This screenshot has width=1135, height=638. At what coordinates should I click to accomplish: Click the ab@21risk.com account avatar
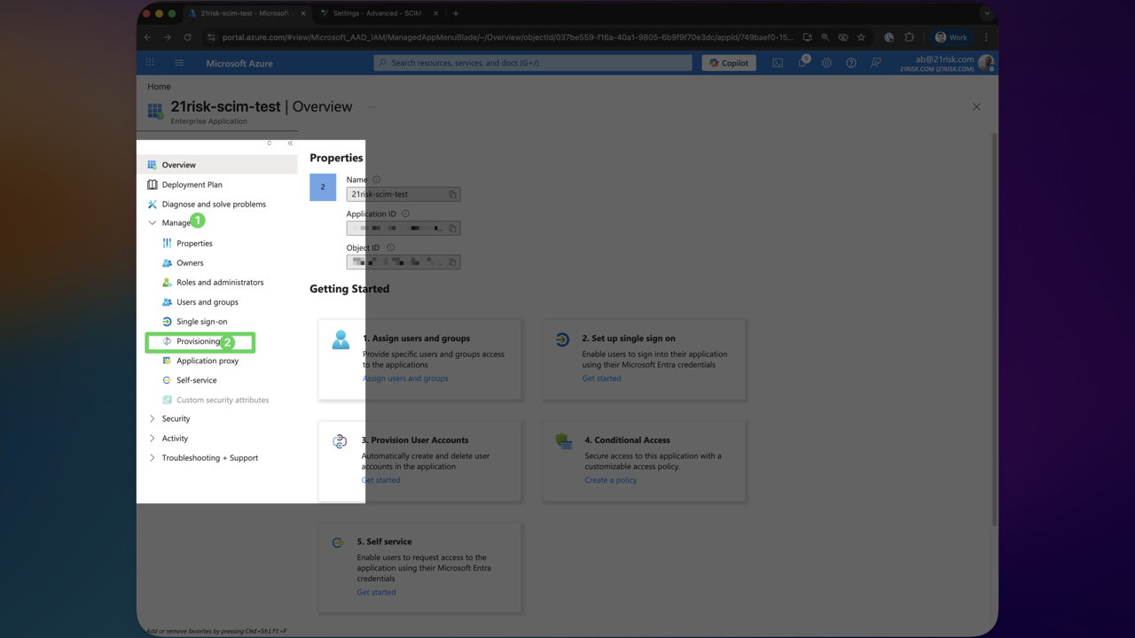(987, 62)
